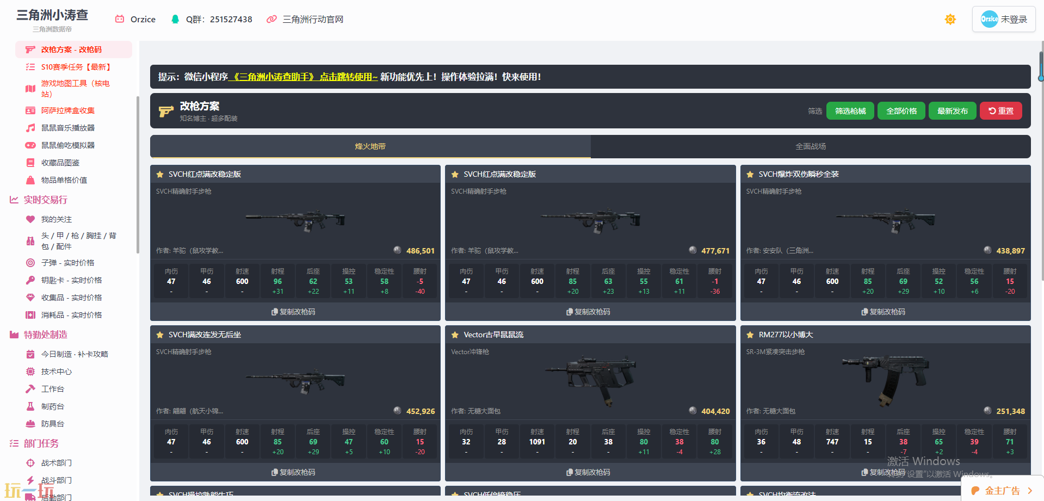Click the chip icon for 技术中心

coord(30,372)
